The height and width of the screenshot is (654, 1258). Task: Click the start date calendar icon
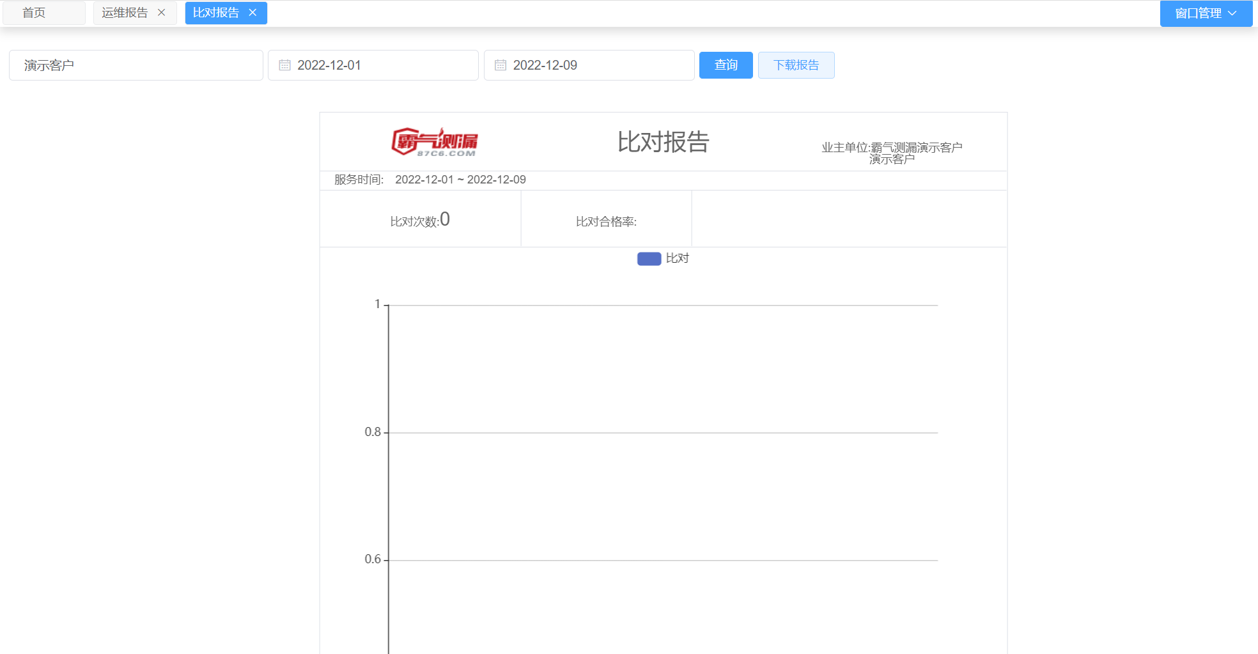tap(285, 65)
